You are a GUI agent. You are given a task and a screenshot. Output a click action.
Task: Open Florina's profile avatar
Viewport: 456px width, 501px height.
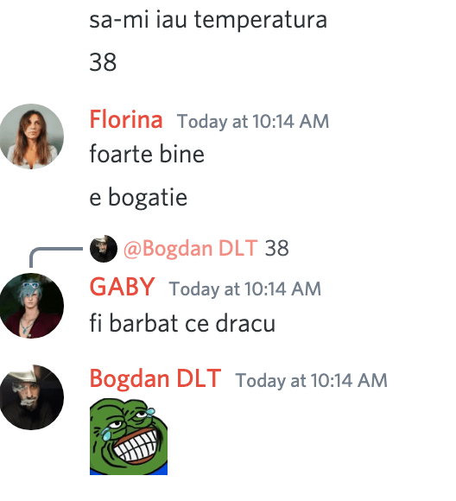click(31, 136)
